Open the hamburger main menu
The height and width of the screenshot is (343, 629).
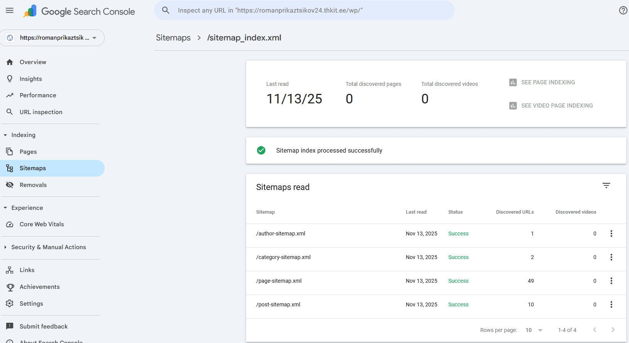[x=10, y=10]
